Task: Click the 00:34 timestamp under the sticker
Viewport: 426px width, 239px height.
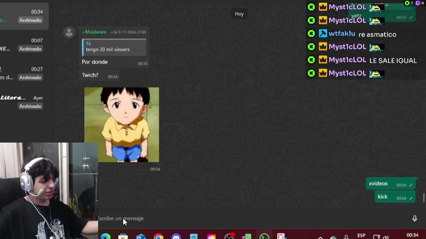Action: click(155, 169)
